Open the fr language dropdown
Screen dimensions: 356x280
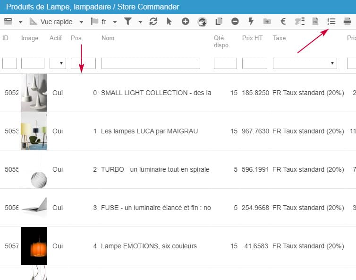tap(114, 22)
